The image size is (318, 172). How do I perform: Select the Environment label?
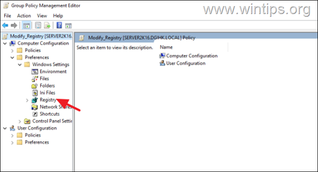(53, 72)
